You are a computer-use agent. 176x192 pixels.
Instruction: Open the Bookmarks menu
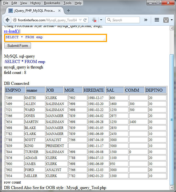(x=52, y=3)
